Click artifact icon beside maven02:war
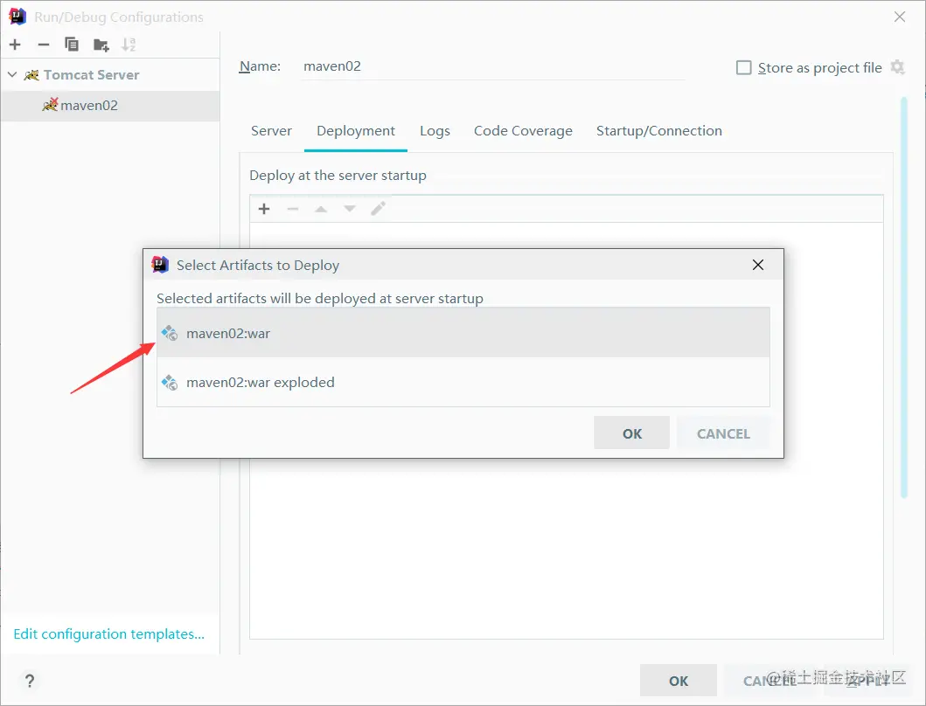Screen dimensions: 926x706 [x=170, y=333]
